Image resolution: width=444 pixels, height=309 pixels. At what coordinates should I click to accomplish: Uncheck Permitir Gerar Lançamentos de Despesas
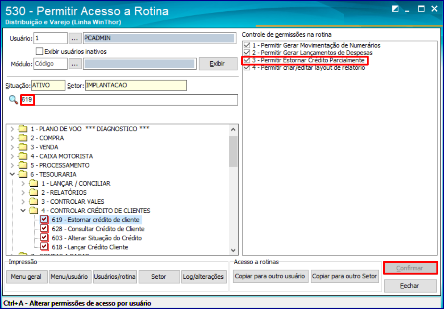[247, 53]
